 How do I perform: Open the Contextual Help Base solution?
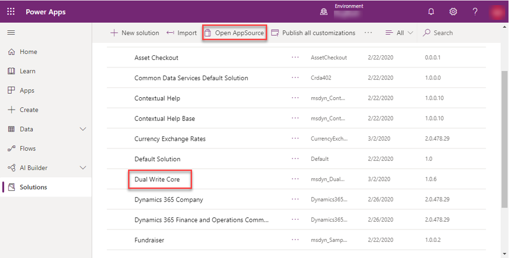click(165, 118)
